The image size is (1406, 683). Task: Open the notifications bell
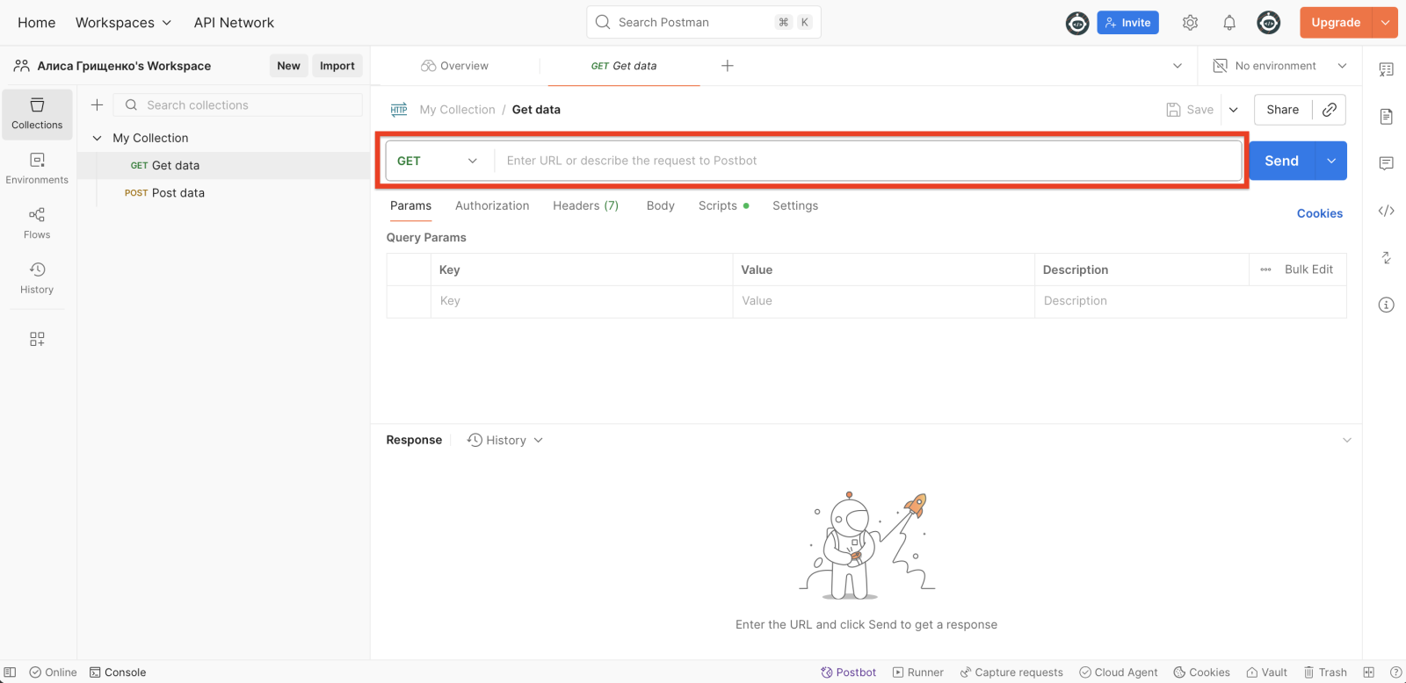[1229, 23]
